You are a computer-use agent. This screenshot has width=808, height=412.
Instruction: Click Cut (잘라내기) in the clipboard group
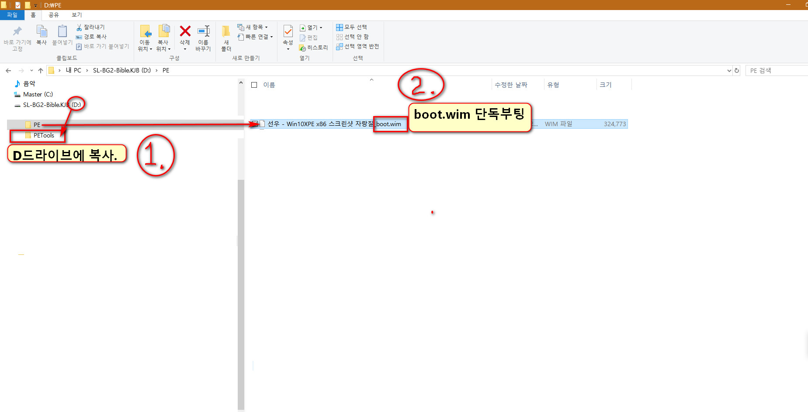pyautogui.click(x=90, y=27)
